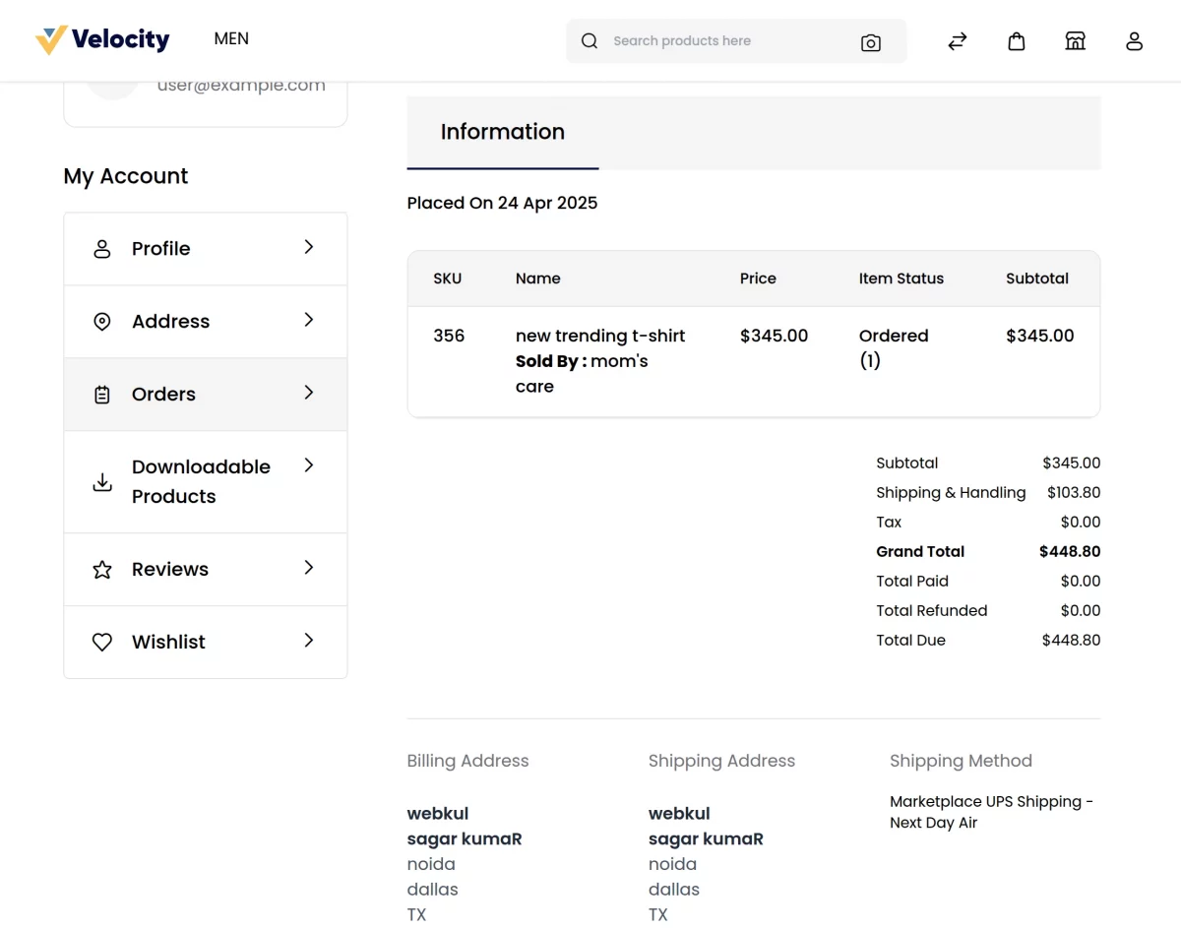This screenshot has width=1181, height=928.
Task: Expand the Wishlist section chevron
Action: tap(309, 642)
